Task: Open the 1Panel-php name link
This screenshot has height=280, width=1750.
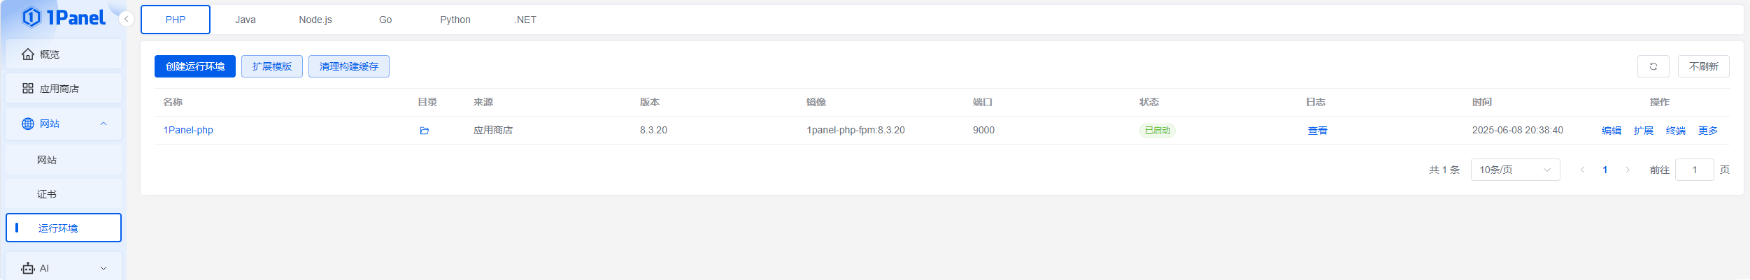Action: (188, 130)
